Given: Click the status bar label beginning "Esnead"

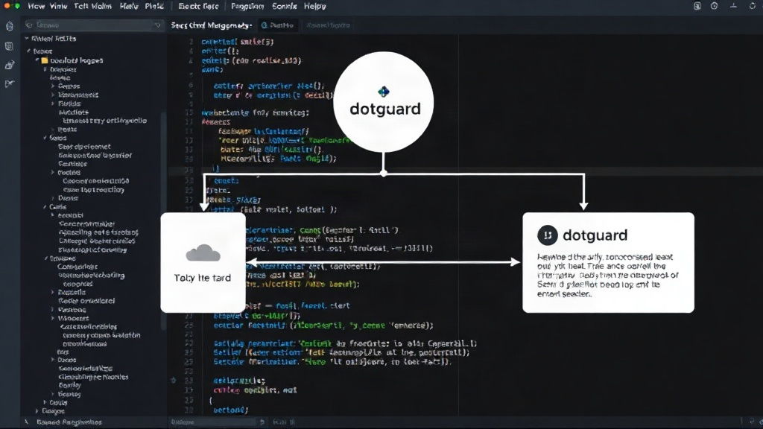Looking at the screenshot, I should (x=69, y=422).
